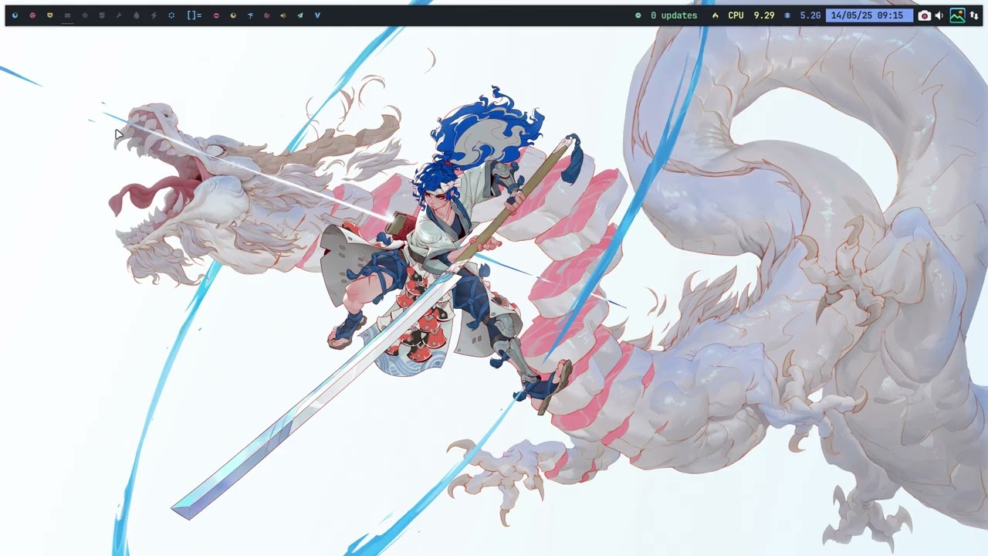The image size is (988, 556).
Task: Click the orange speaker launcher icon
Action: pos(283,15)
